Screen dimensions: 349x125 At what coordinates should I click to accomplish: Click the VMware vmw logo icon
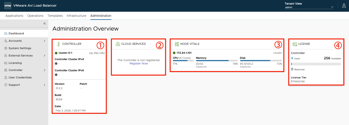[x=8, y=6]
